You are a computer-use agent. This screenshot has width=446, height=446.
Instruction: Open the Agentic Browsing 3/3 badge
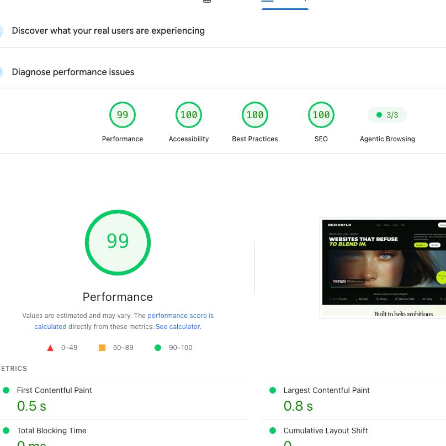click(x=387, y=115)
